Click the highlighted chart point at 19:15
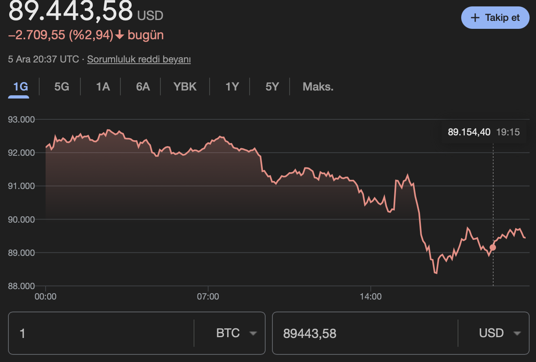The image size is (536, 362). [493, 248]
